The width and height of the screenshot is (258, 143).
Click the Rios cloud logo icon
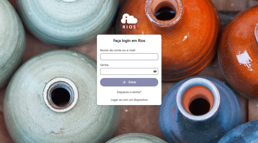129,18
